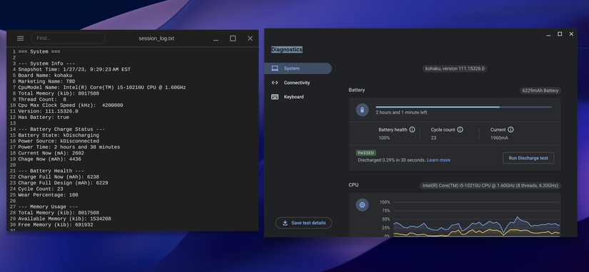This screenshot has height=272, width=589.
Task: Click the battery icon in the Battery card
Action: (362, 110)
